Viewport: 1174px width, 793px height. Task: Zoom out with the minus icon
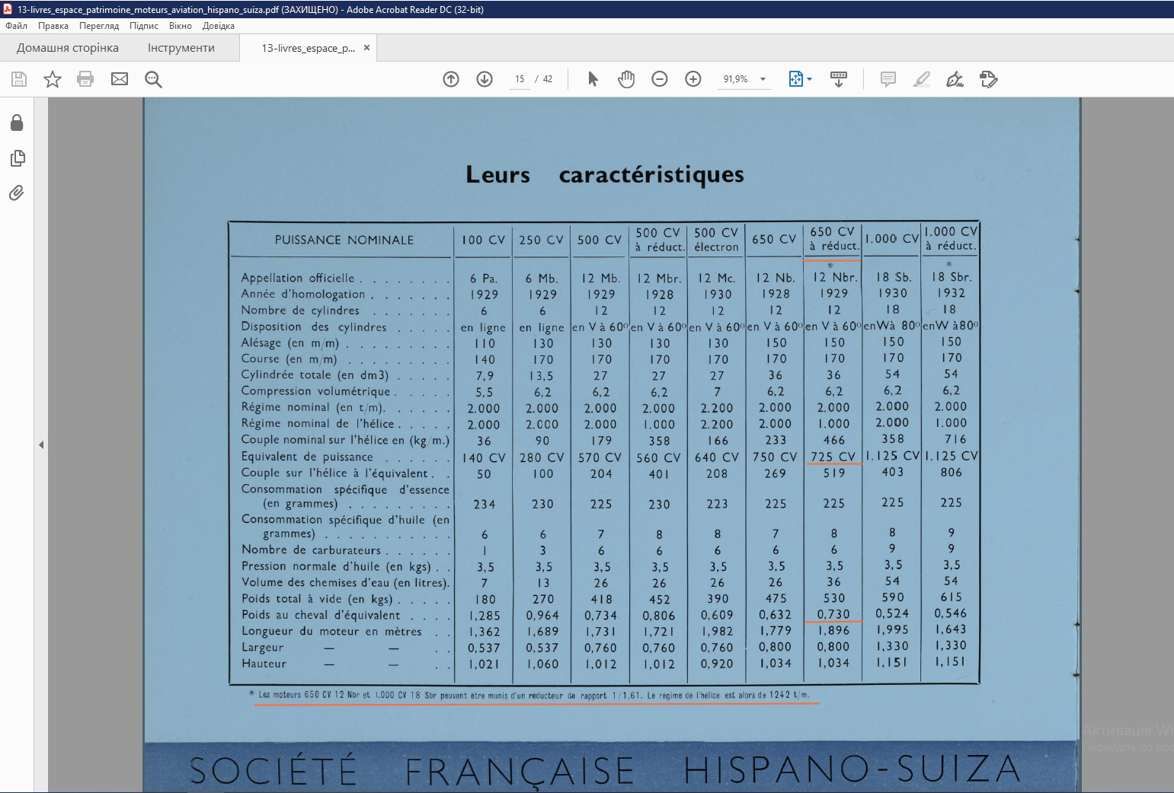(660, 79)
